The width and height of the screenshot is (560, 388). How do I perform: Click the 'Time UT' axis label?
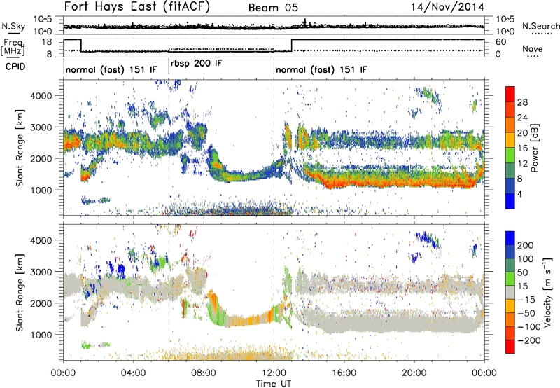(x=274, y=384)
